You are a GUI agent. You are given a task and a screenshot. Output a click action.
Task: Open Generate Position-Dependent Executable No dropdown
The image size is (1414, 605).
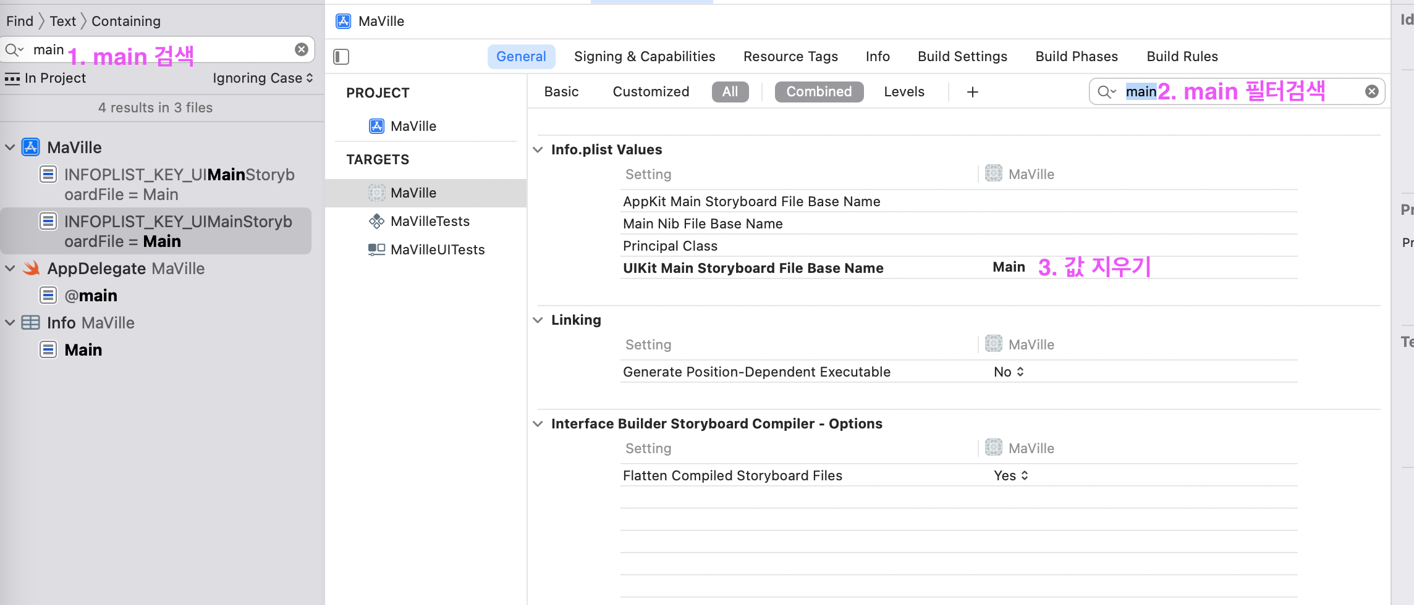[x=1009, y=372]
